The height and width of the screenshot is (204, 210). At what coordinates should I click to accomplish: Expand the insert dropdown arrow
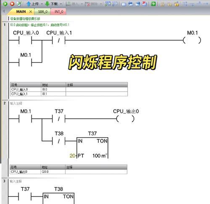click(82, 4)
